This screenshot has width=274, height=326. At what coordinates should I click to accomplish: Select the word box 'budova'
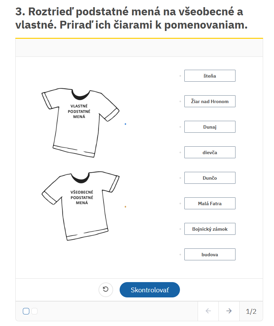[x=210, y=255]
